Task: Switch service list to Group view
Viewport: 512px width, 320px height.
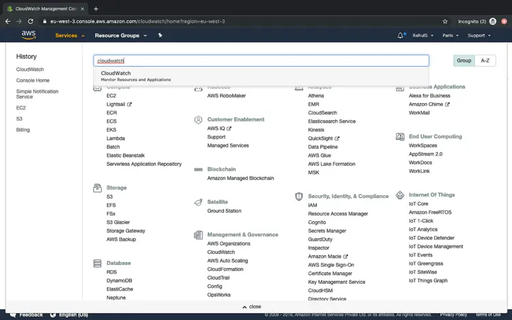Action: coord(464,61)
